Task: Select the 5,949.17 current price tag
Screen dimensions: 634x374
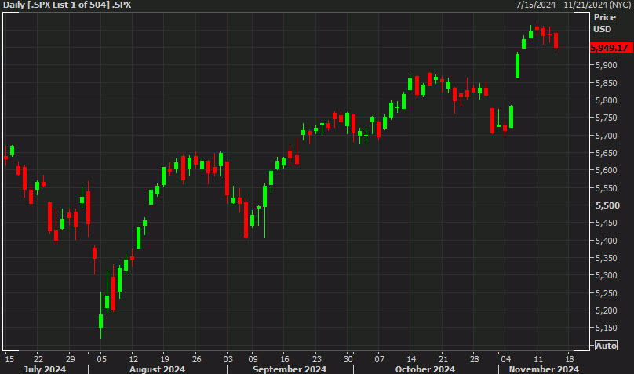Action: (611, 48)
